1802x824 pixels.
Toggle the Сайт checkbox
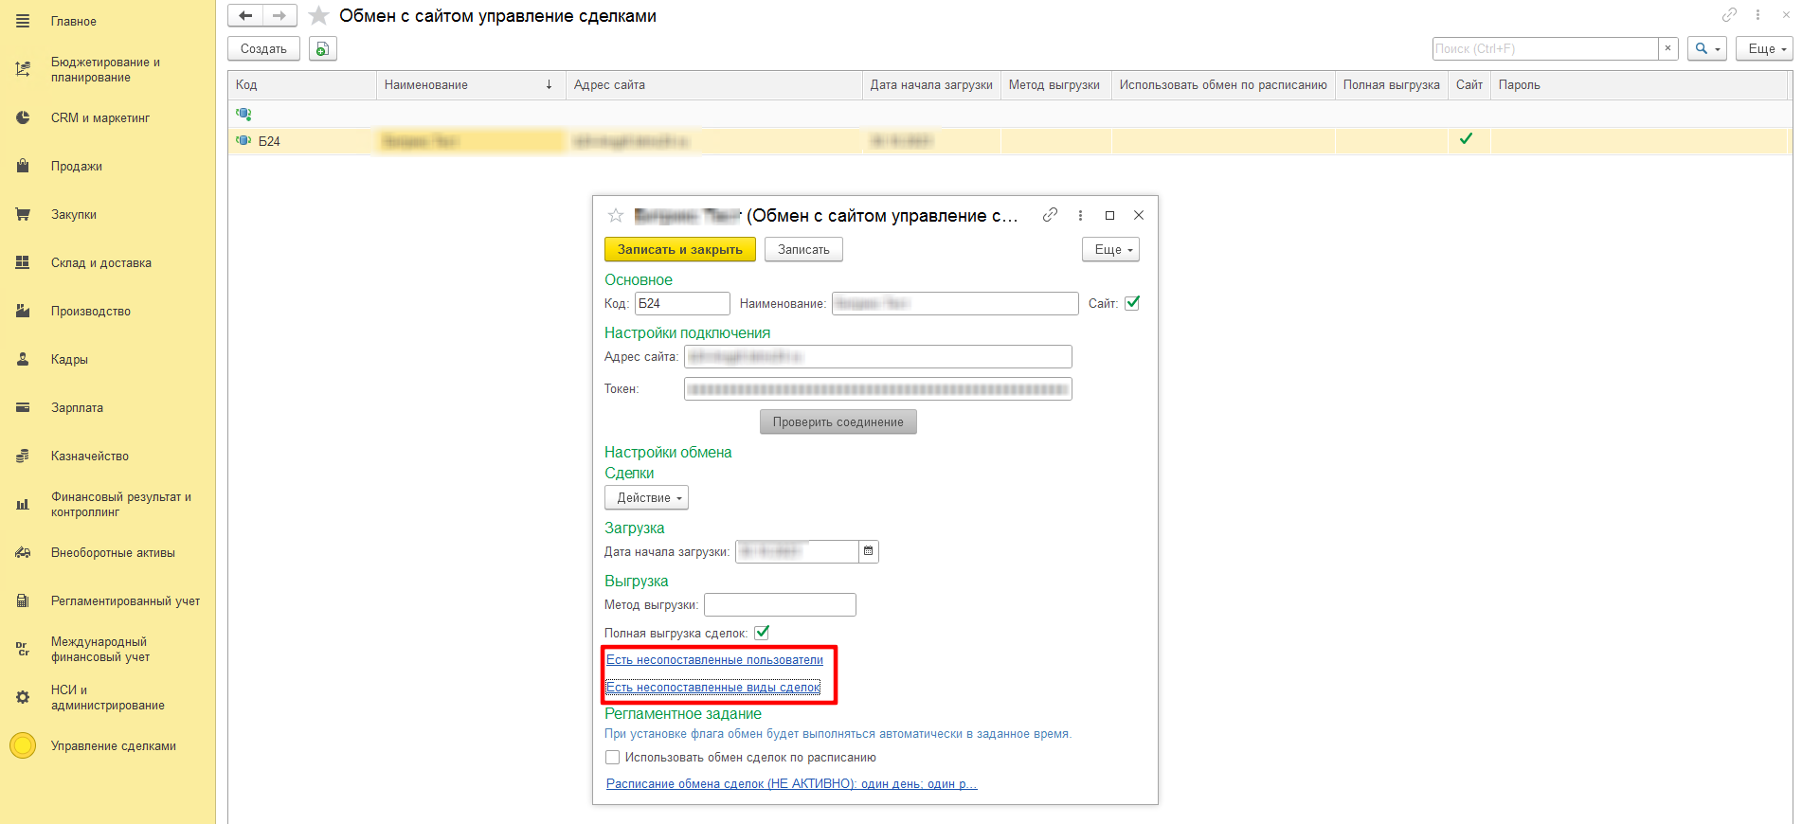(x=1132, y=303)
